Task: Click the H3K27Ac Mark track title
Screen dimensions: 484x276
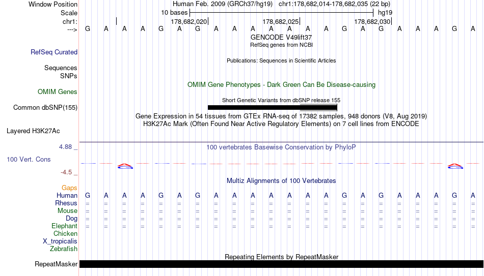Action: pyautogui.click(x=281, y=124)
